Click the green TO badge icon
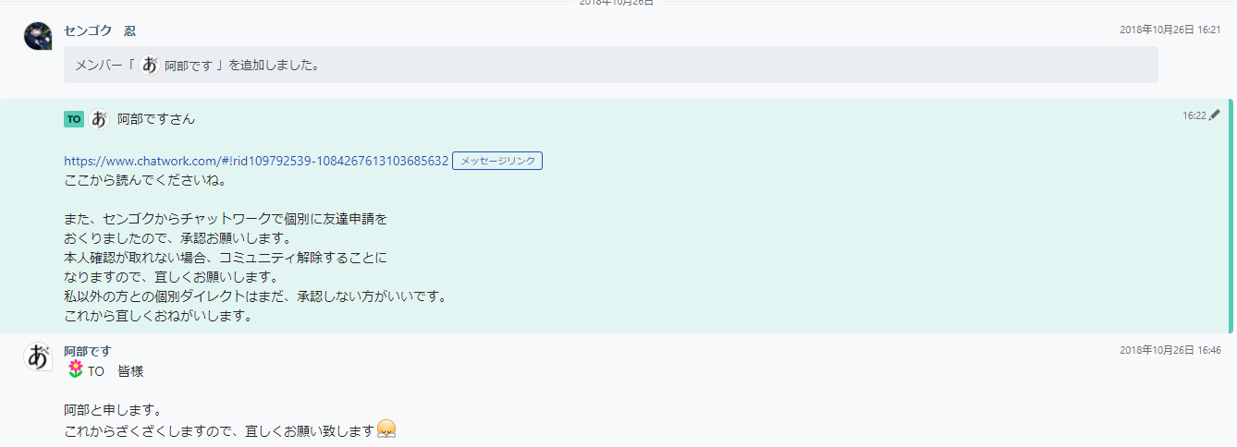The width and height of the screenshot is (1237, 447). coord(74,119)
